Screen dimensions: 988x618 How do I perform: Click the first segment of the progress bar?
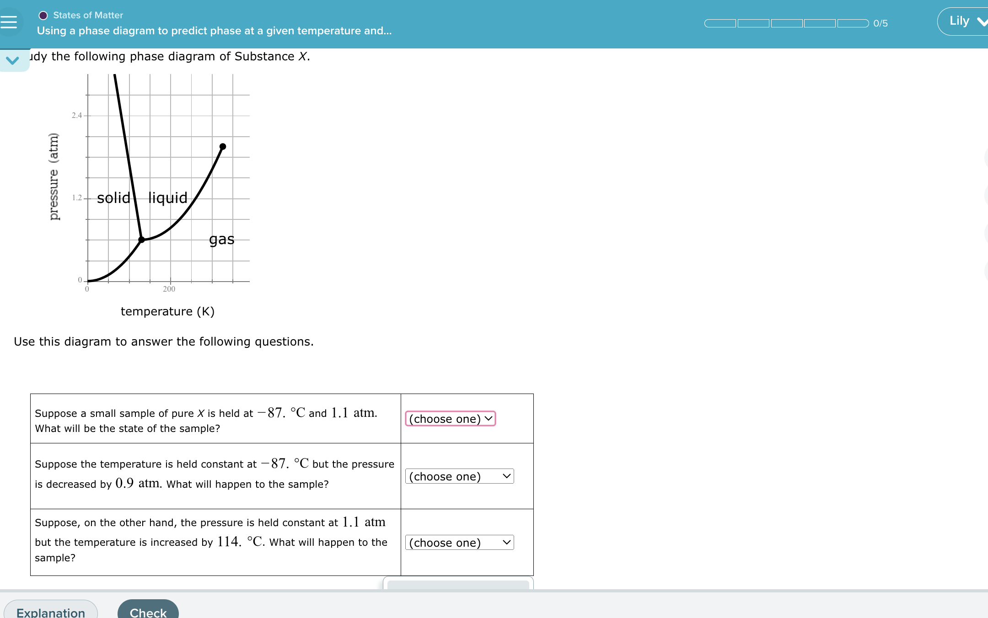(721, 23)
